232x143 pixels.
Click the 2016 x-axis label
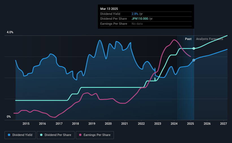tap(42, 124)
